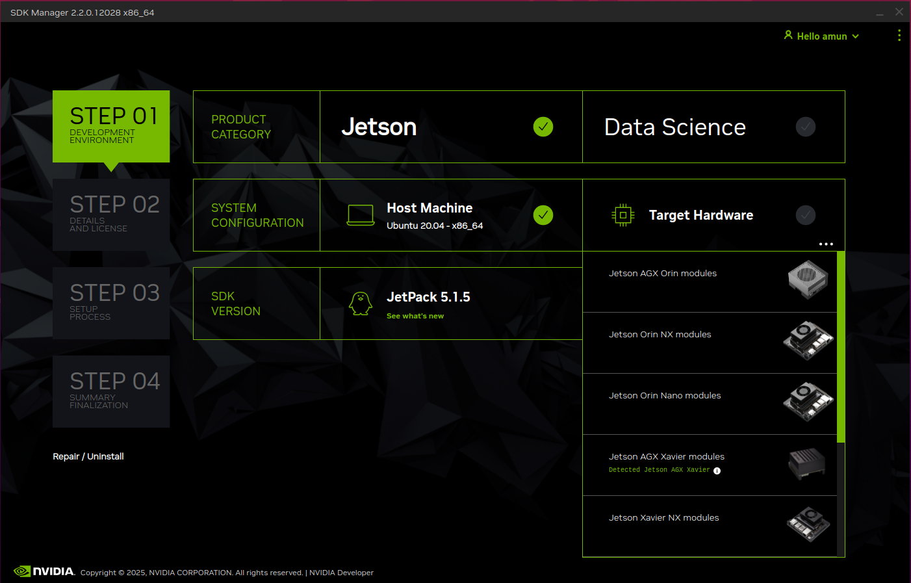The image size is (911, 583).
Task: Toggle the Target Hardware grey checkmark
Action: (x=806, y=215)
